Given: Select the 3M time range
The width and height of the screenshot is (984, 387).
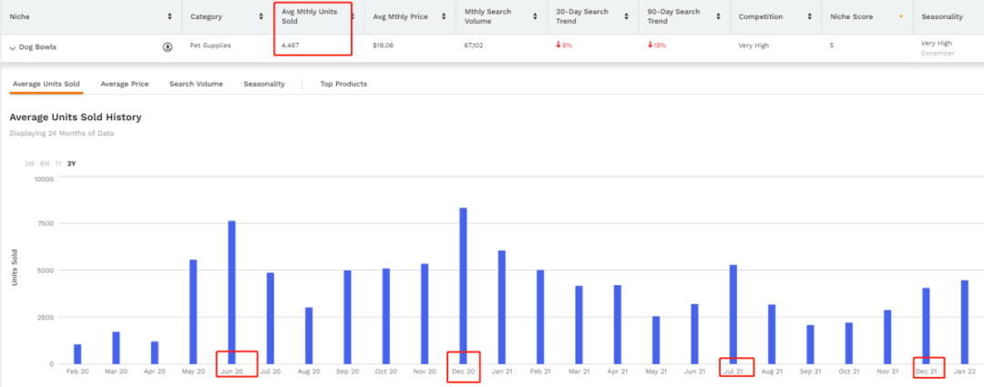Looking at the screenshot, I should pos(29,164).
